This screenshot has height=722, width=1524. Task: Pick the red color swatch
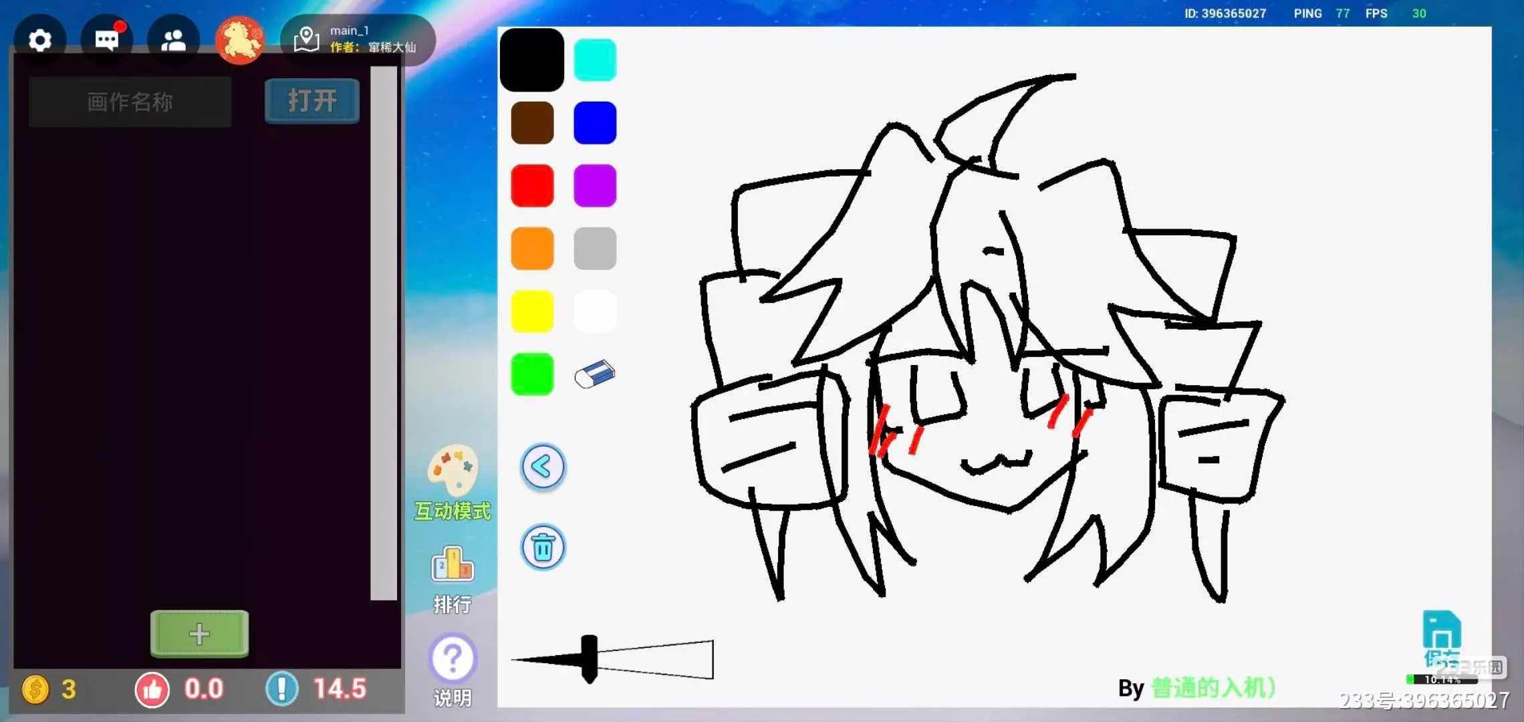[x=532, y=186]
